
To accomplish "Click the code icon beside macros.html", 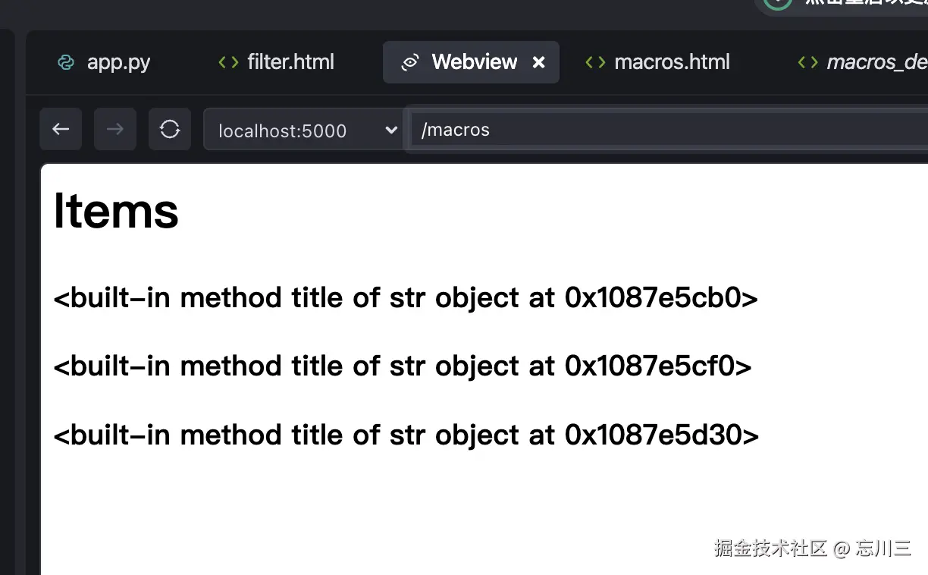I will pos(595,62).
